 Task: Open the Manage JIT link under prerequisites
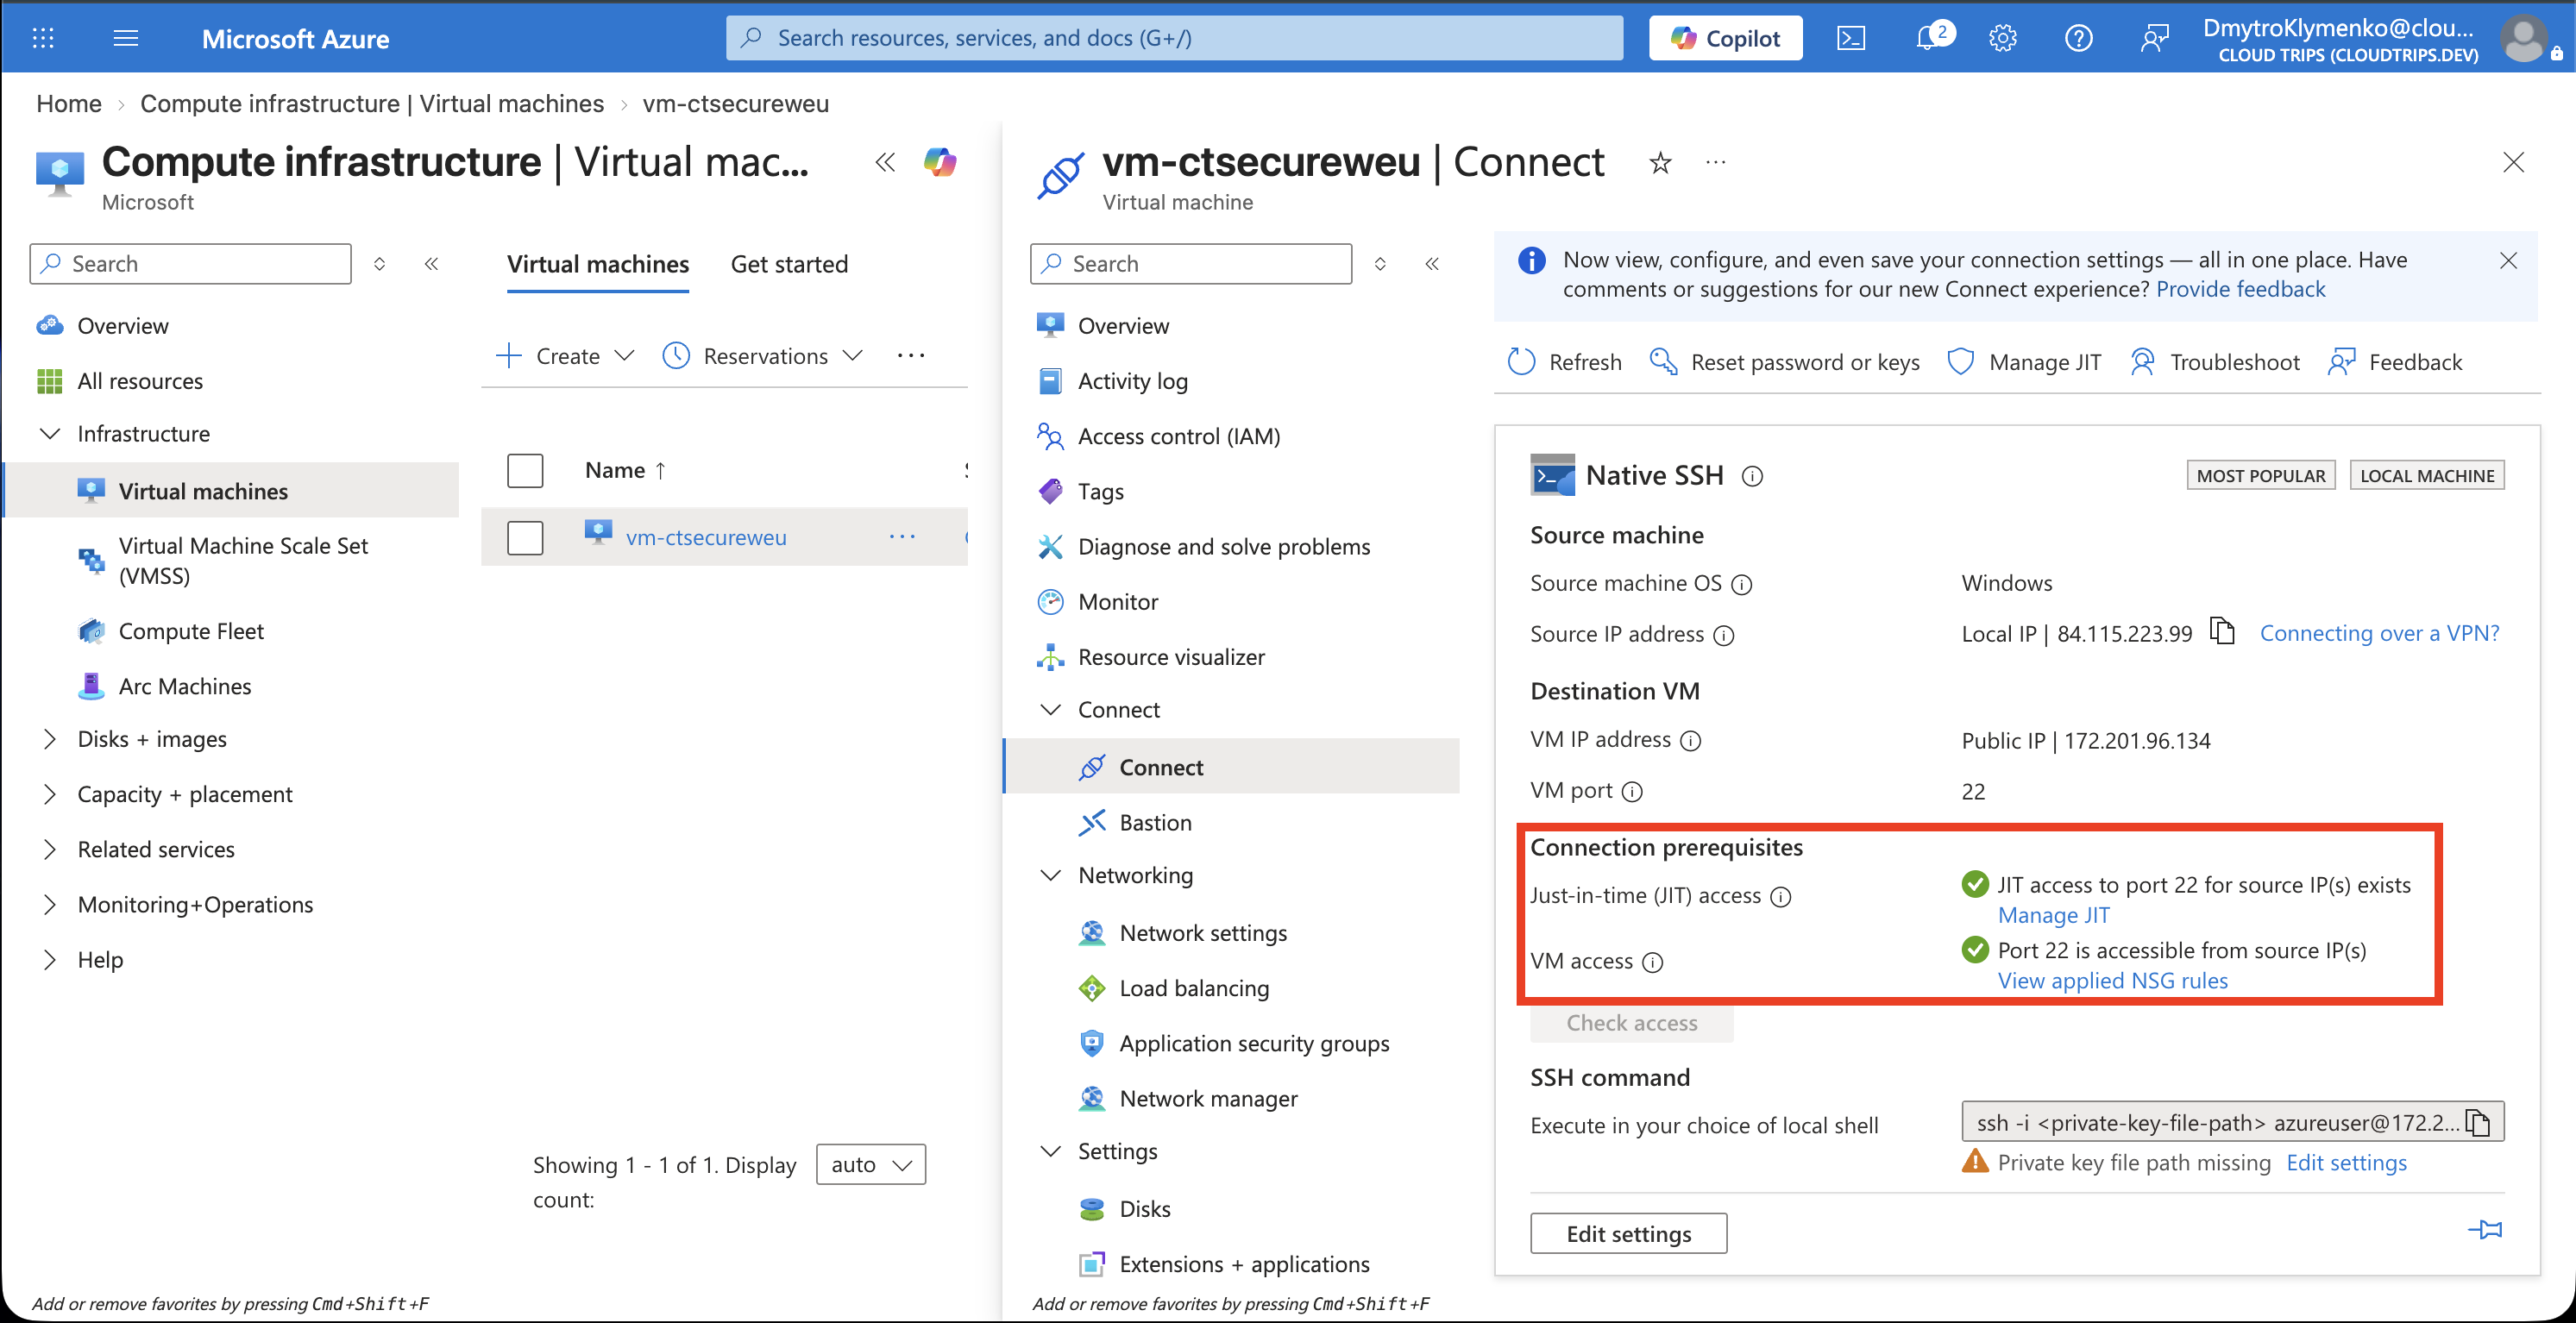(2053, 915)
